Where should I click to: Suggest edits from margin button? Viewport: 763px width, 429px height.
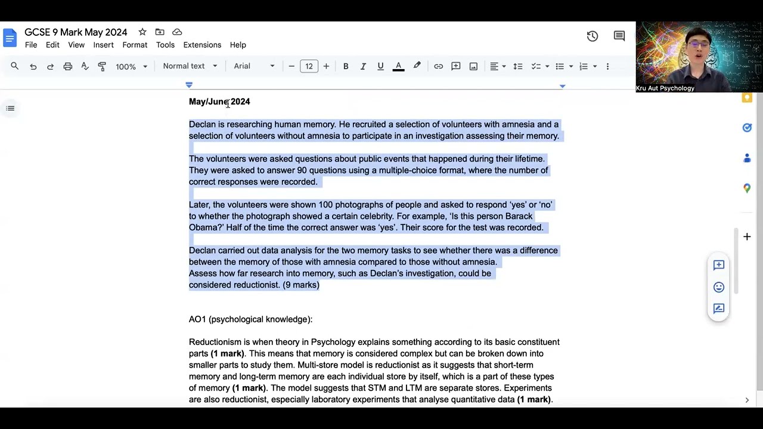tap(719, 309)
